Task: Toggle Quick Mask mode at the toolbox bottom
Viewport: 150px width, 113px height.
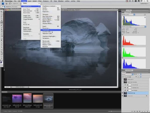Action: coord(2,66)
